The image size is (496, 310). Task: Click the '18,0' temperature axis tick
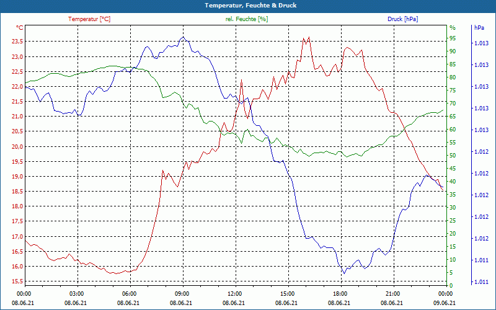[17, 206]
